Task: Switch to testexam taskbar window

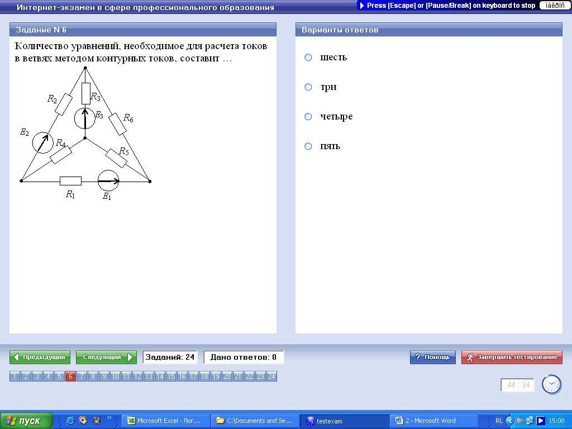Action: pos(345,421)
